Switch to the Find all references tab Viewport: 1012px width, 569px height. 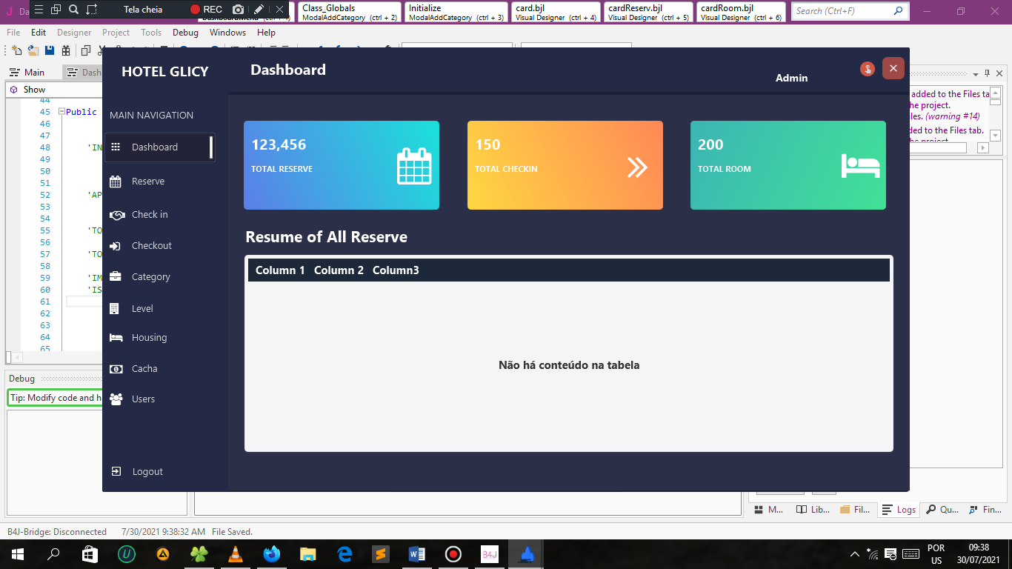point(985,510)
